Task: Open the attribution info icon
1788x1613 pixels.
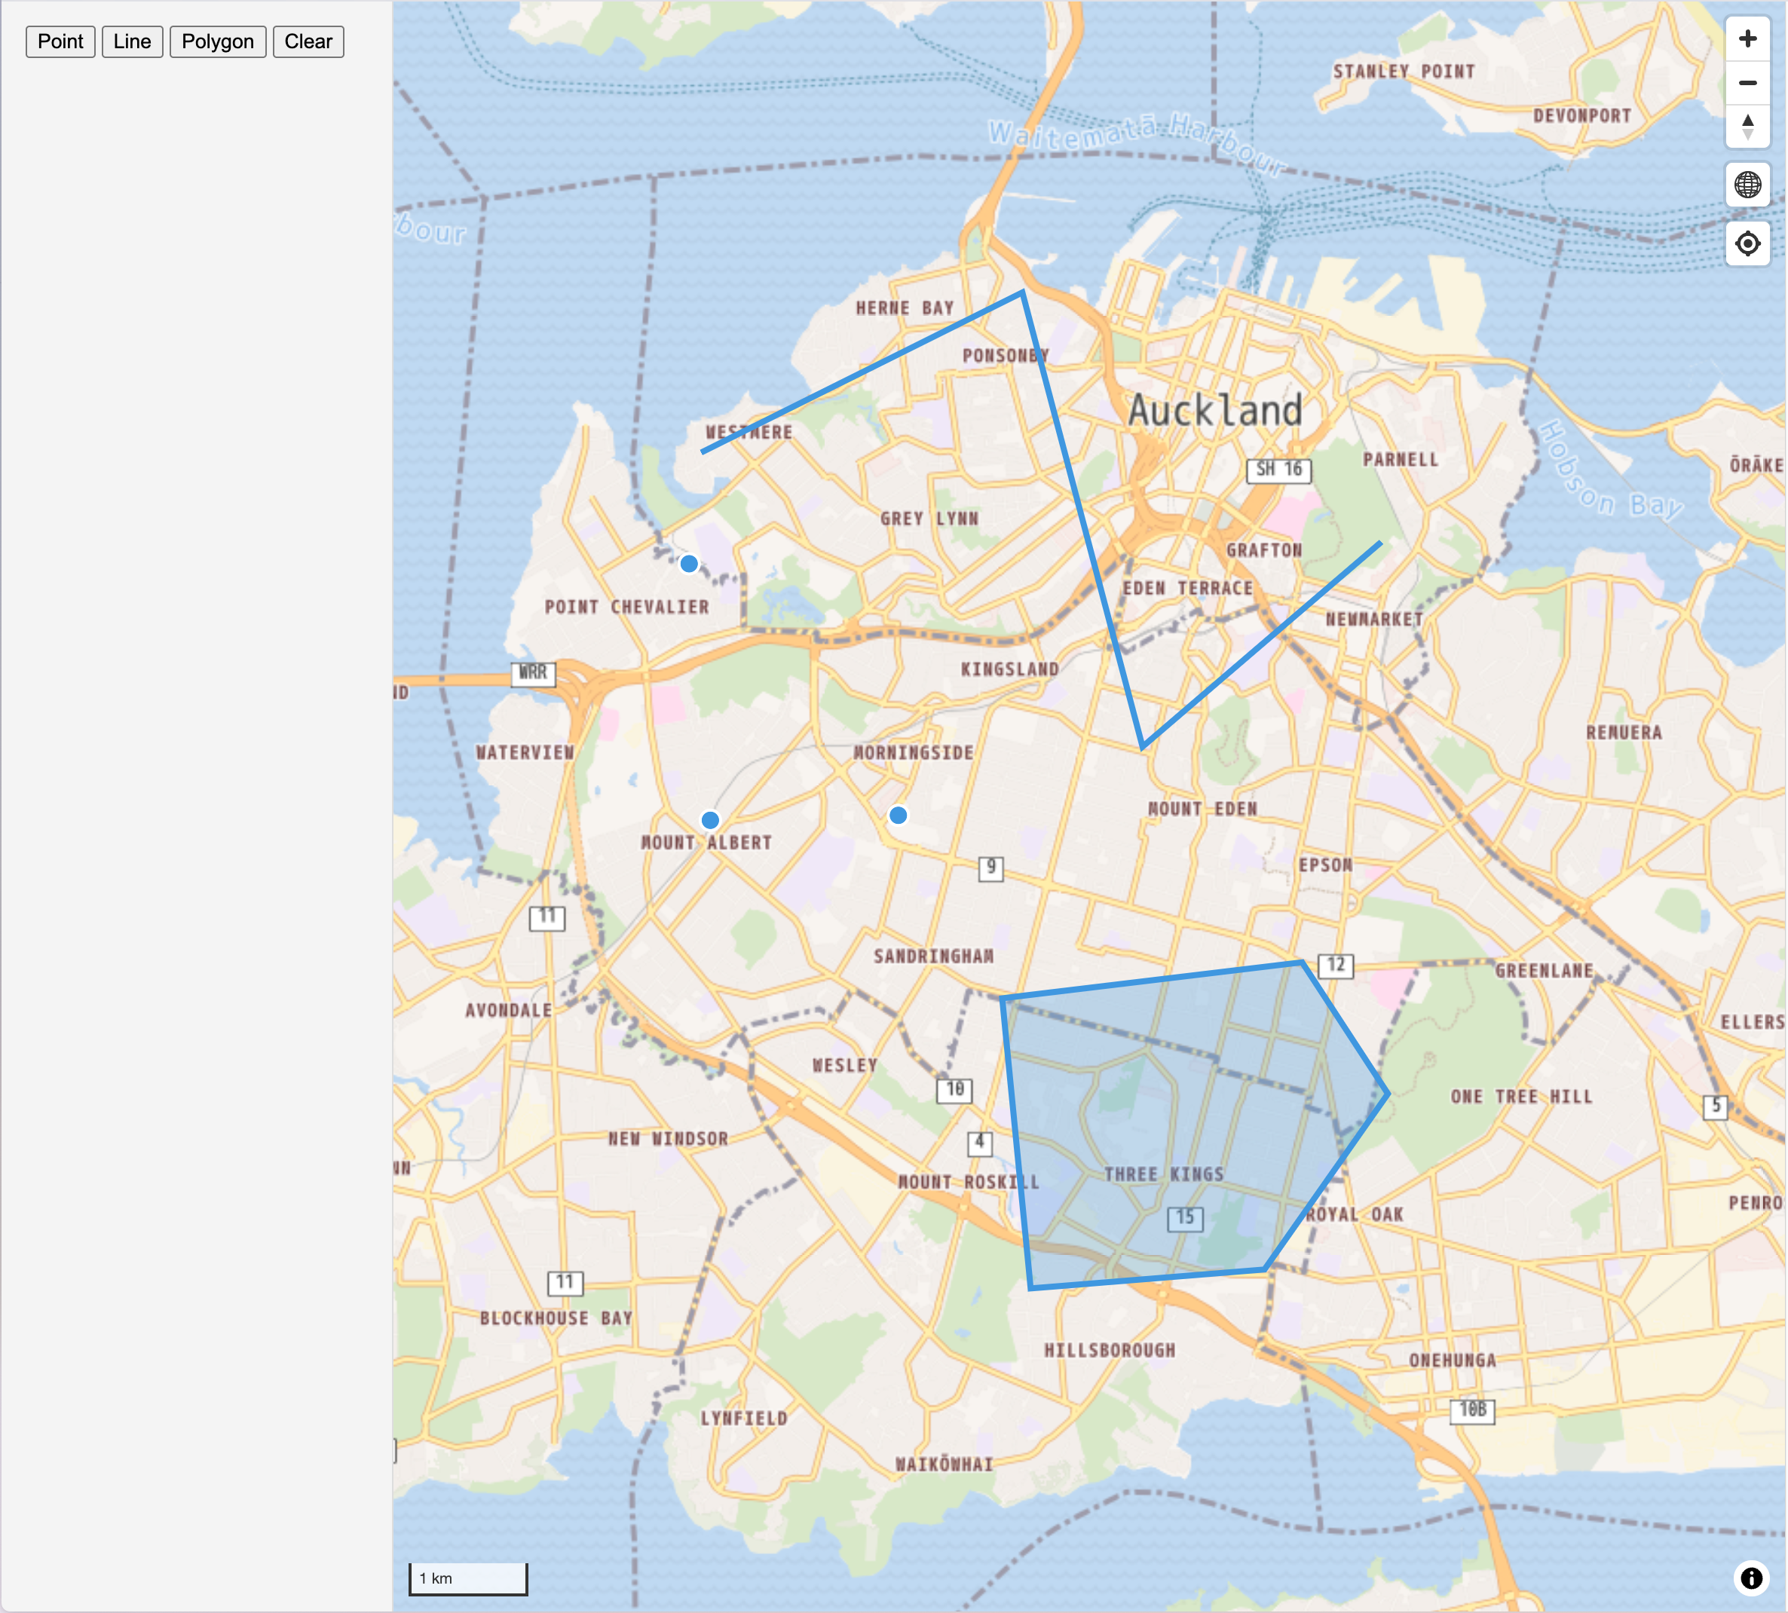Action: click(x=1751, y=1578)
